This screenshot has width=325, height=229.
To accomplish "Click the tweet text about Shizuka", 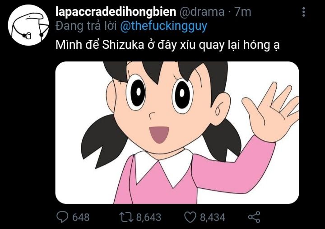I will (167, 45).
